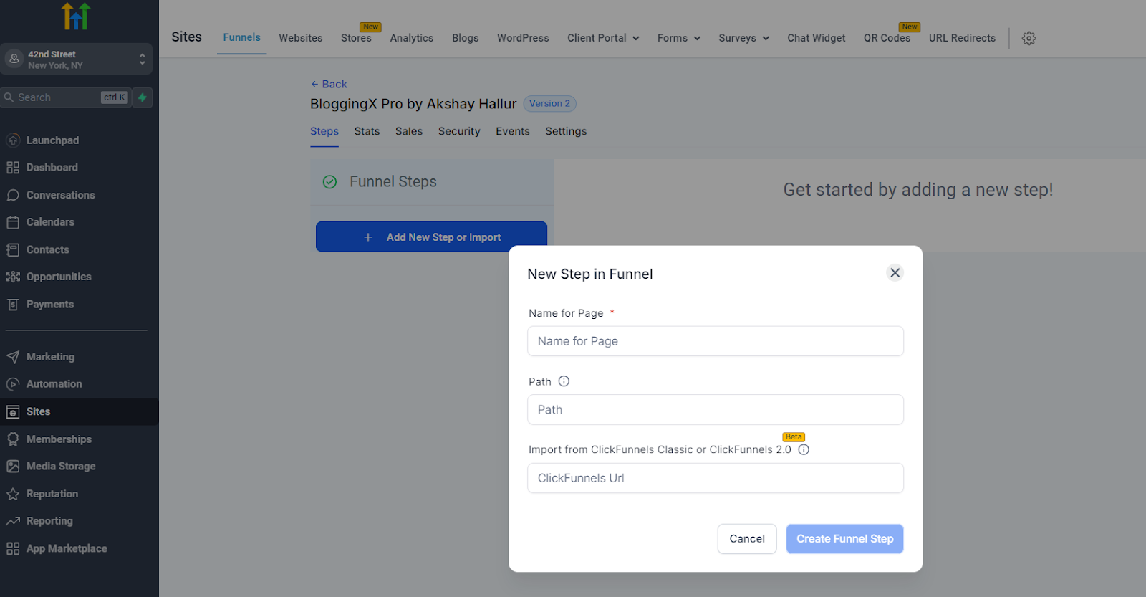Click into the ClickFunnels Url field

coord(715,478)
